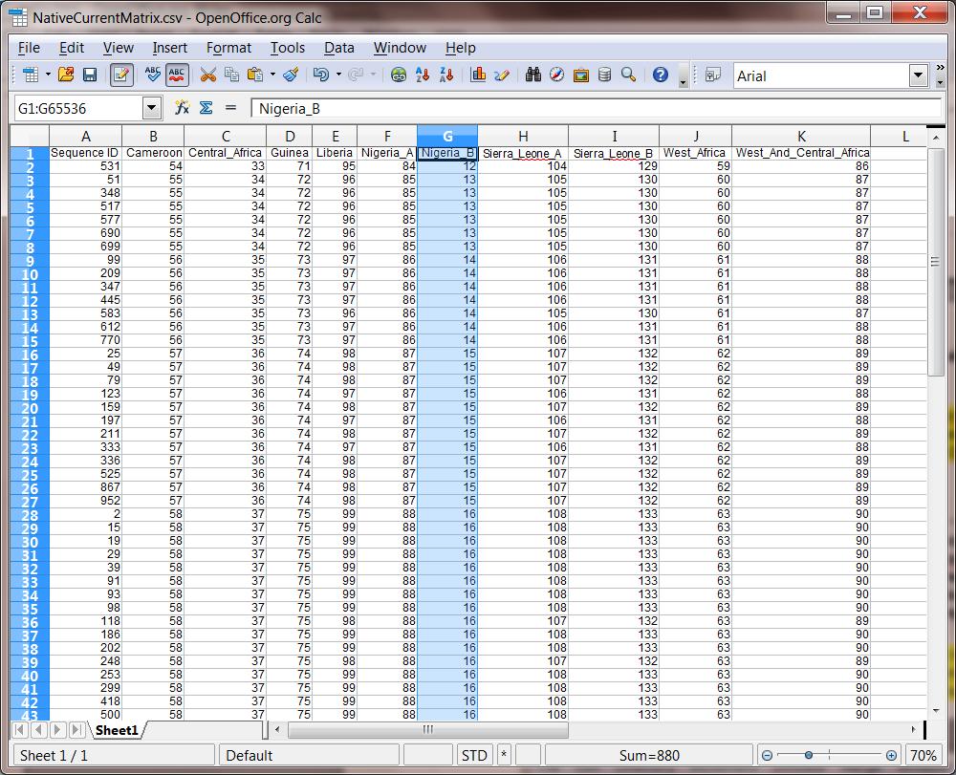The width and height of the screenshot is (956, 775).
Task: Activate the Format Paintbrush
Action: tap(291, 75)
